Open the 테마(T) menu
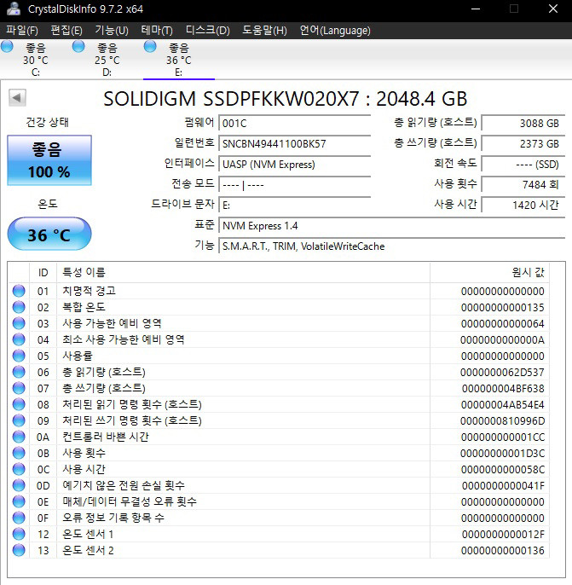Image resolution: width=572 pixels, height=585 pixels. [157, 30]
